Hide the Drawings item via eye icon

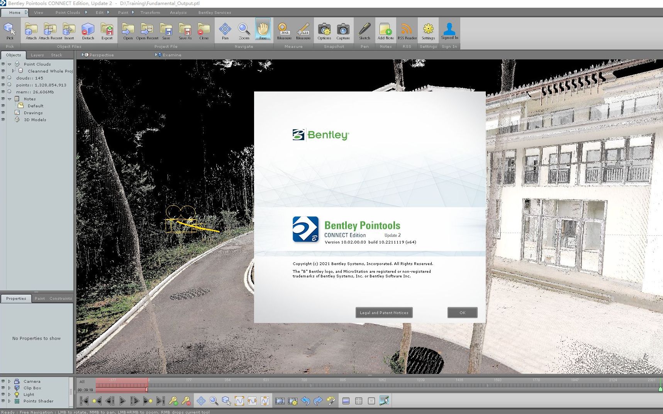3,113
